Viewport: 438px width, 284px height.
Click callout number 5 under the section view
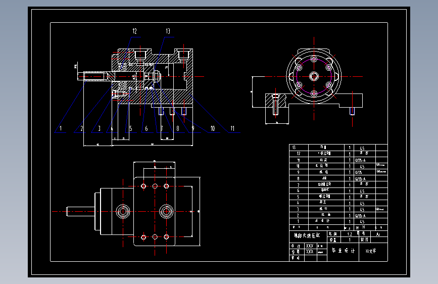(x=131, y=128)
